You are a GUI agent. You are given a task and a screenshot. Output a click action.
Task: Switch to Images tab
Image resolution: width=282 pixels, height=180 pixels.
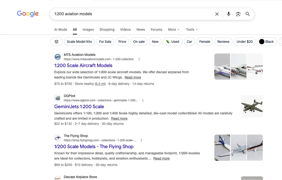point(88,30)
